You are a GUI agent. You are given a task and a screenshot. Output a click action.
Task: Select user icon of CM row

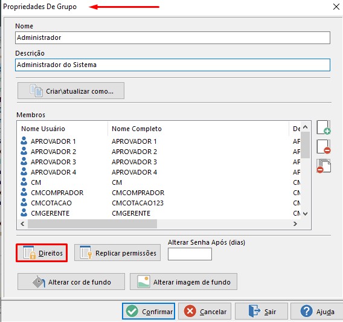[24, 182]
